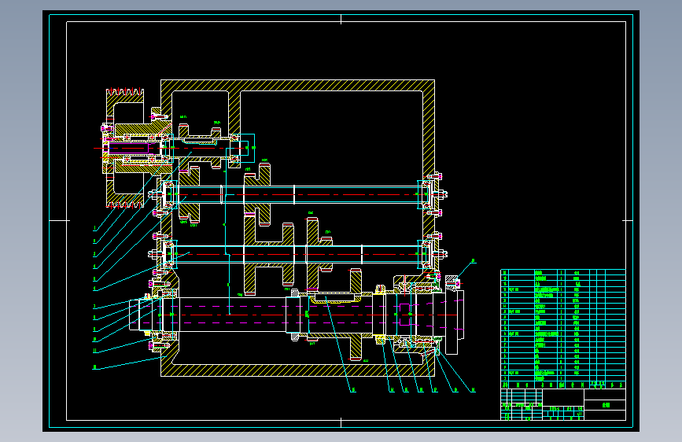Click part balloon number 1 at the left

(x=94, y=228)
